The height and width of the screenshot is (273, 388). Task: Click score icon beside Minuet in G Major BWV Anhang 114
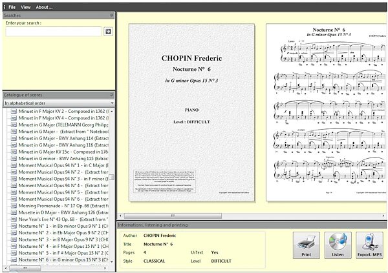pos(14,138)
